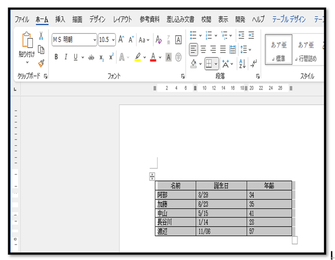Switch to the 表示 tab
Image resolution: width=335 pixels, height=260 pixels.
click(x=223, y=20)
